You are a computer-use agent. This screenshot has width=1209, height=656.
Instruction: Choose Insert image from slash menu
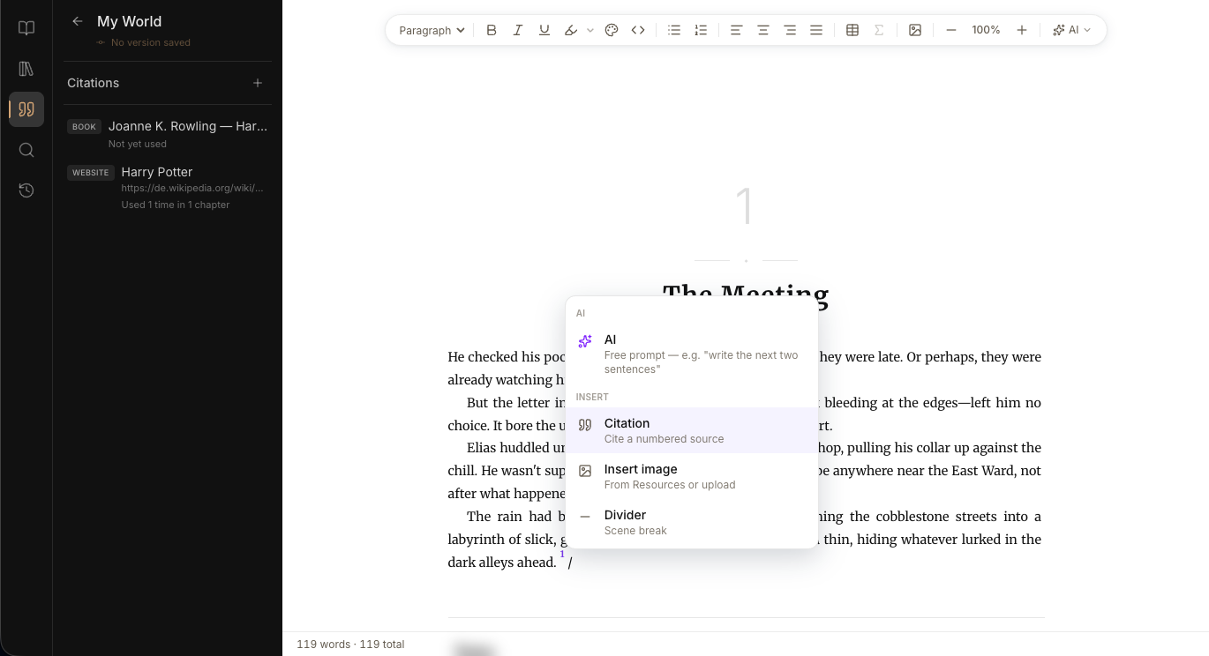pos(692,476)
